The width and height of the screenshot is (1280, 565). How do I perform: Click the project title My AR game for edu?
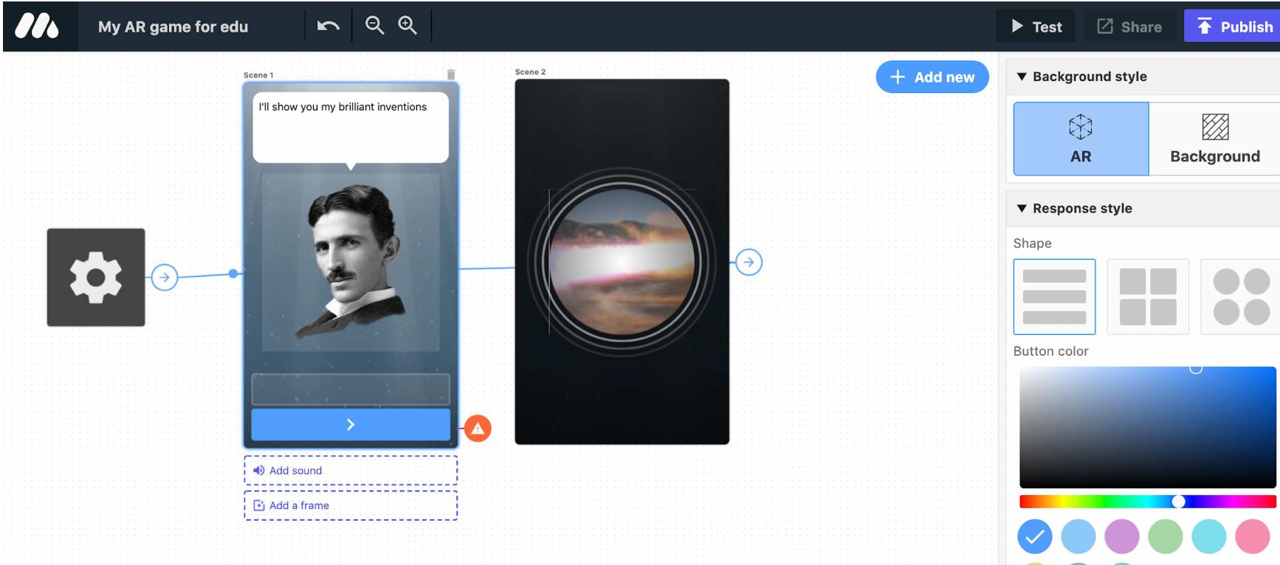pyautogui.click(x=173, y=27)
